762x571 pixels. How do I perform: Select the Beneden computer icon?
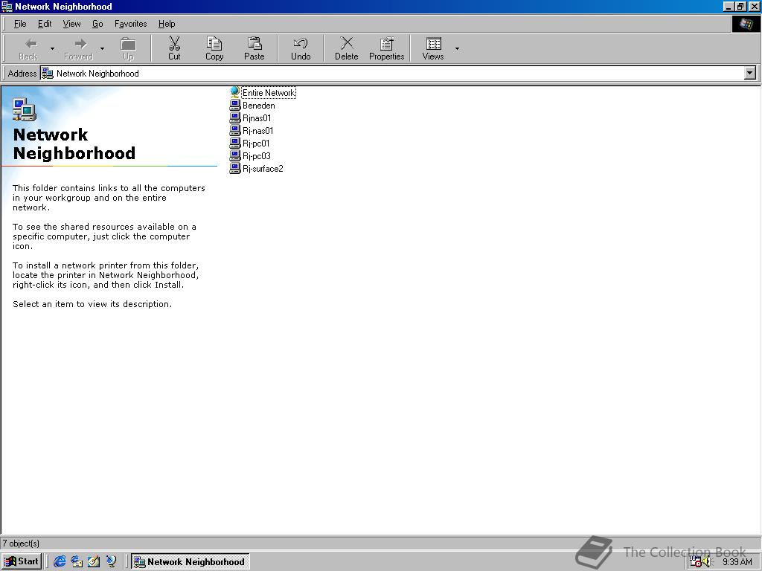(235, 105)
